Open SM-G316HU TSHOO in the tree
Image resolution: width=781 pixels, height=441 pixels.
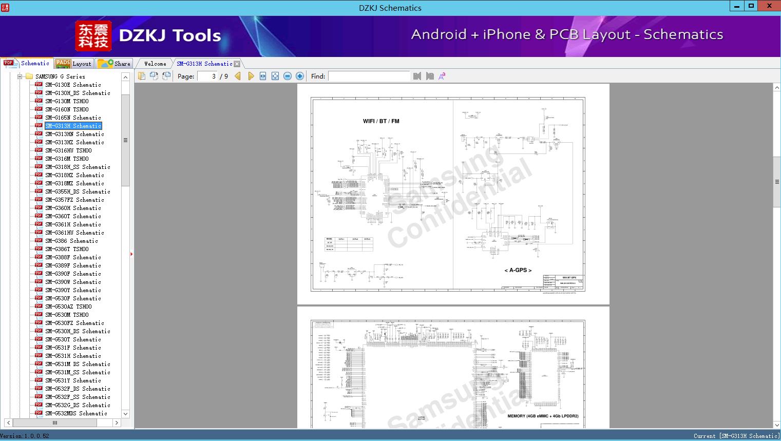point(68,150)
